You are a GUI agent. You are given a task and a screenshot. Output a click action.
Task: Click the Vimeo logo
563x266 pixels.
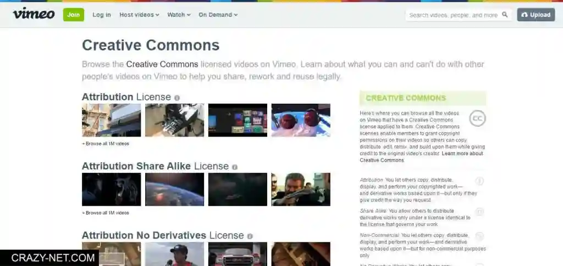(x=34, y=14)
